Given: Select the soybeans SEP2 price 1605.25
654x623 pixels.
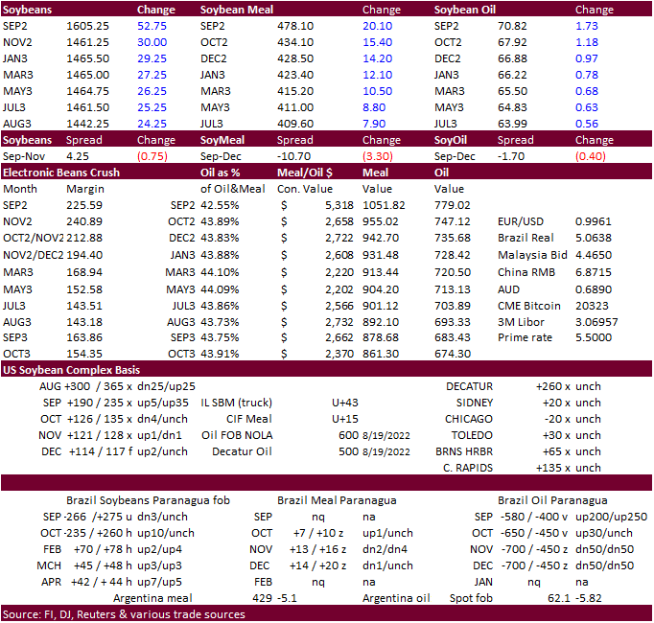Looking at the screenshot, I should coord(87,26).
